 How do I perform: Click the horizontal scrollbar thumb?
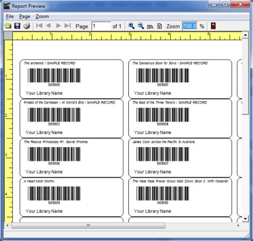(89, 226)
